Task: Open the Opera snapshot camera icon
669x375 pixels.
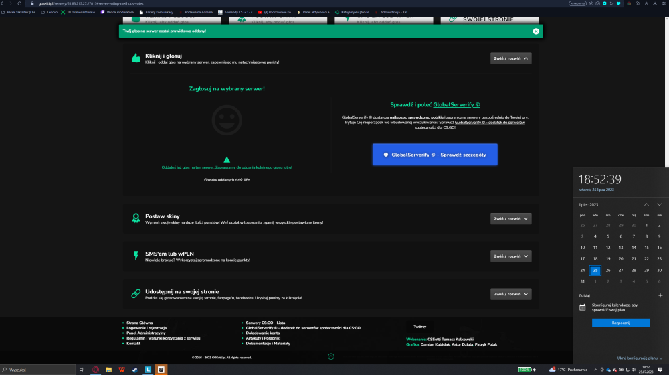Action: (597, 3)
